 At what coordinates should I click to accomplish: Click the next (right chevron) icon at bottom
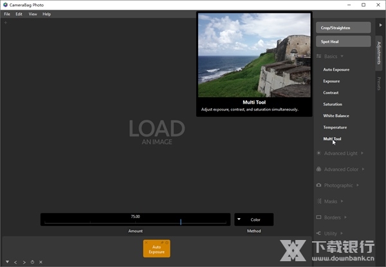(x=24, y=262)
